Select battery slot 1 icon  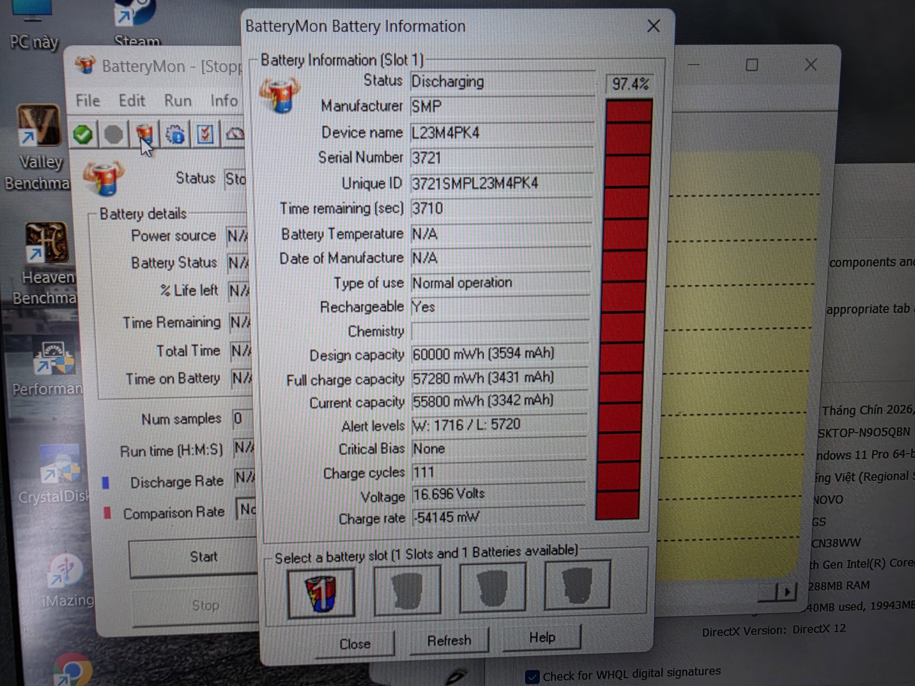[x=321, y=593]
